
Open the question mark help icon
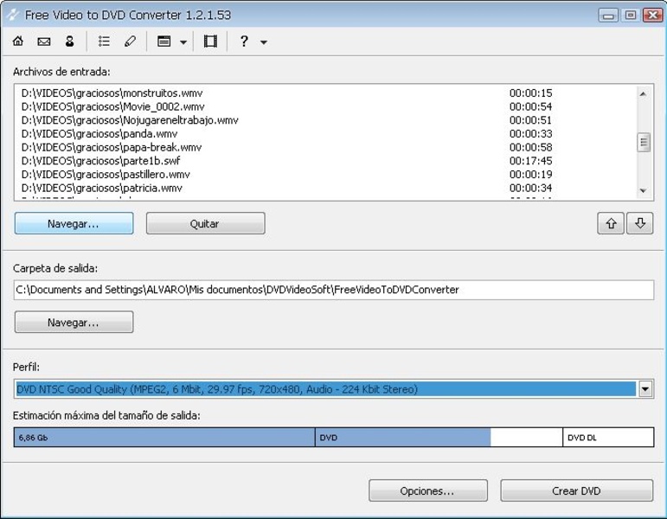click(244, 42)
